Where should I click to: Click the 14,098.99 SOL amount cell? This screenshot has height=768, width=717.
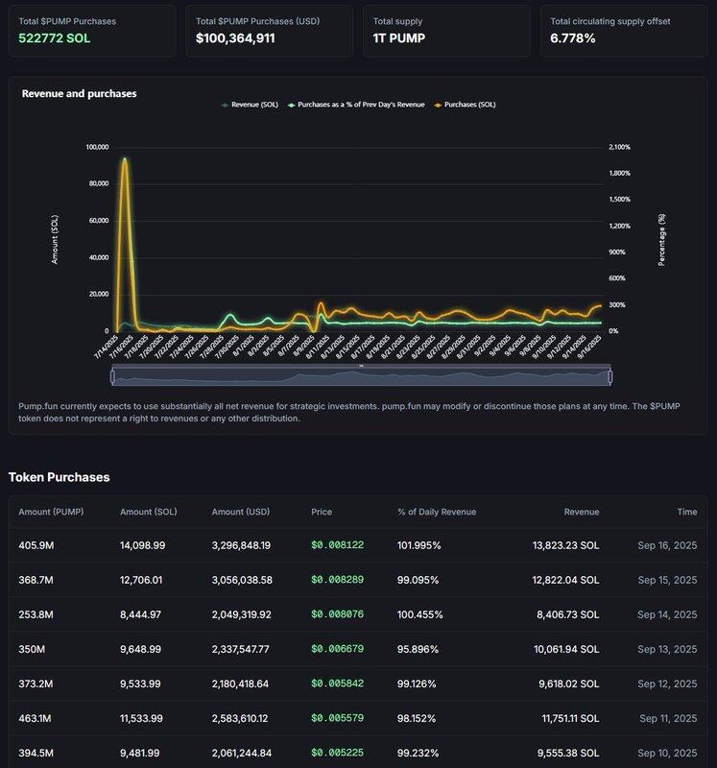click(142, 545)
